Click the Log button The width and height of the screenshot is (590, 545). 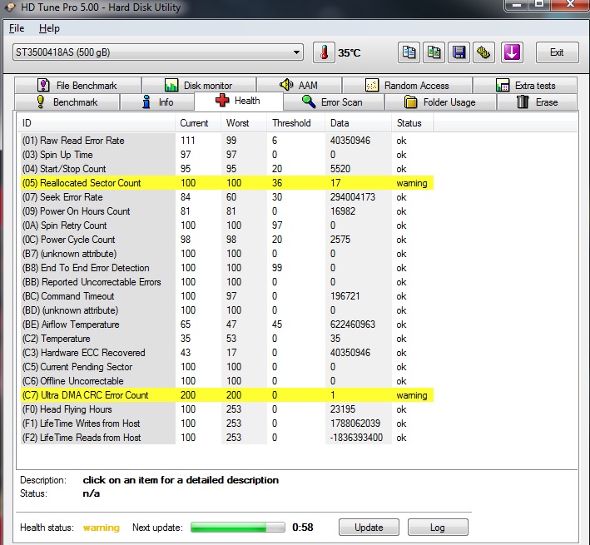pos(436,528)
